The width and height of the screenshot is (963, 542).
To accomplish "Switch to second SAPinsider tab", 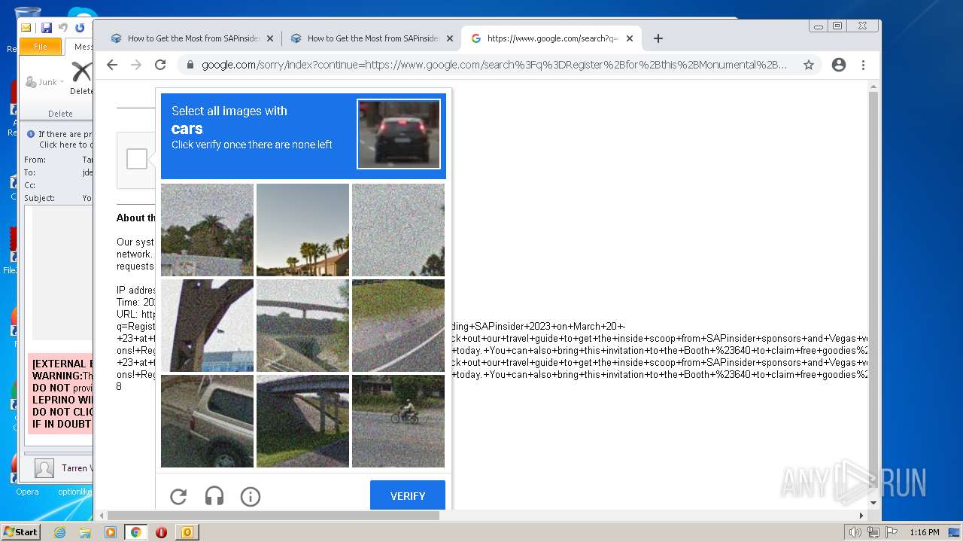I will pyautogui.click(x=373, y=38).
